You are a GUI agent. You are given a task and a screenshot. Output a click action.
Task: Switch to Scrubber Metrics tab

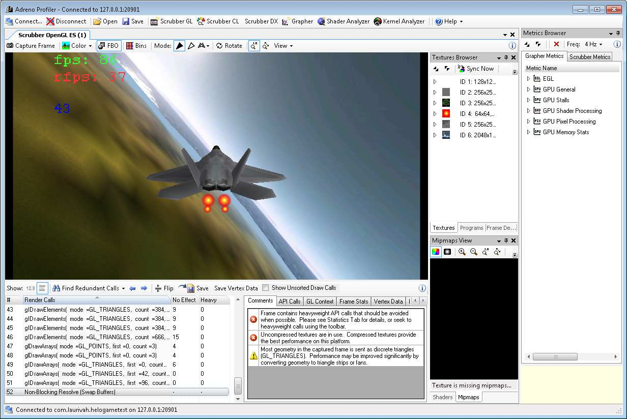[x=590, y=56]
